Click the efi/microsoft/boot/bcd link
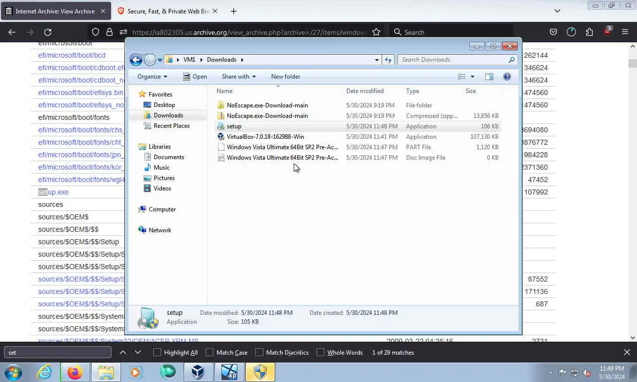The image size is (637, 382). tap(72, 55)
